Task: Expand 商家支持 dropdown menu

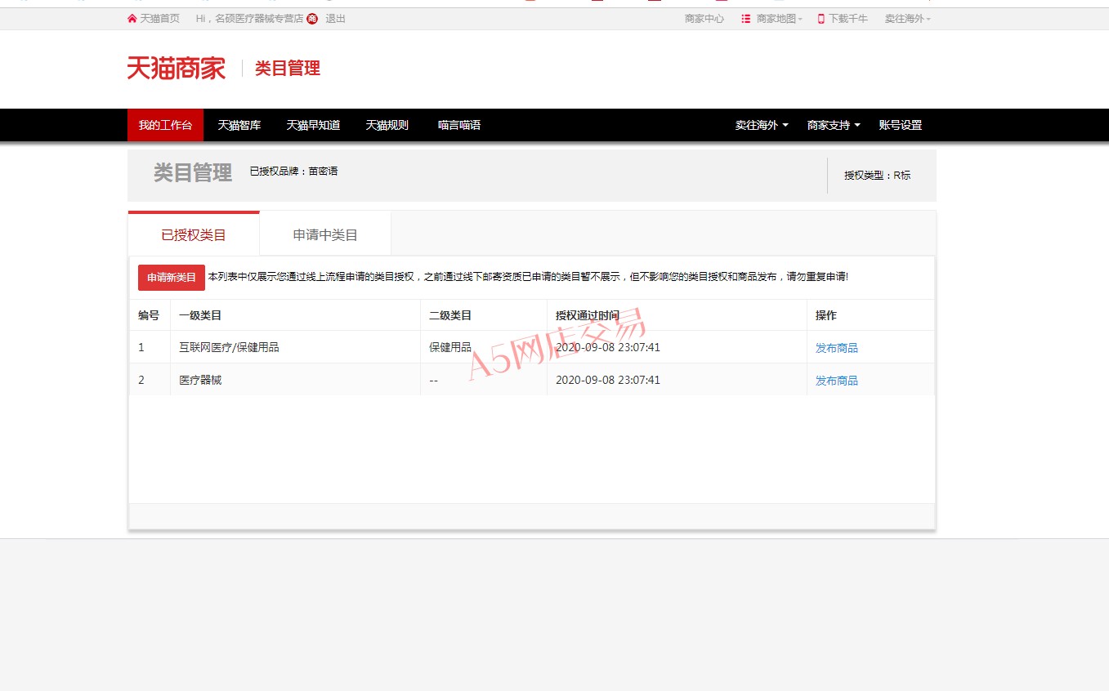Action: (834, 125)
